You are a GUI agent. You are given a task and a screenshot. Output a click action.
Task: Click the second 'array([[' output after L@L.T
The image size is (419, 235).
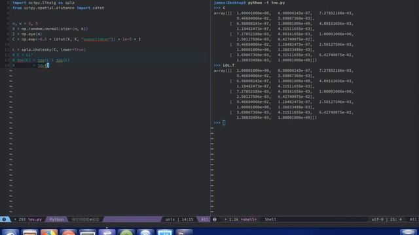click(x=283, y=70)
